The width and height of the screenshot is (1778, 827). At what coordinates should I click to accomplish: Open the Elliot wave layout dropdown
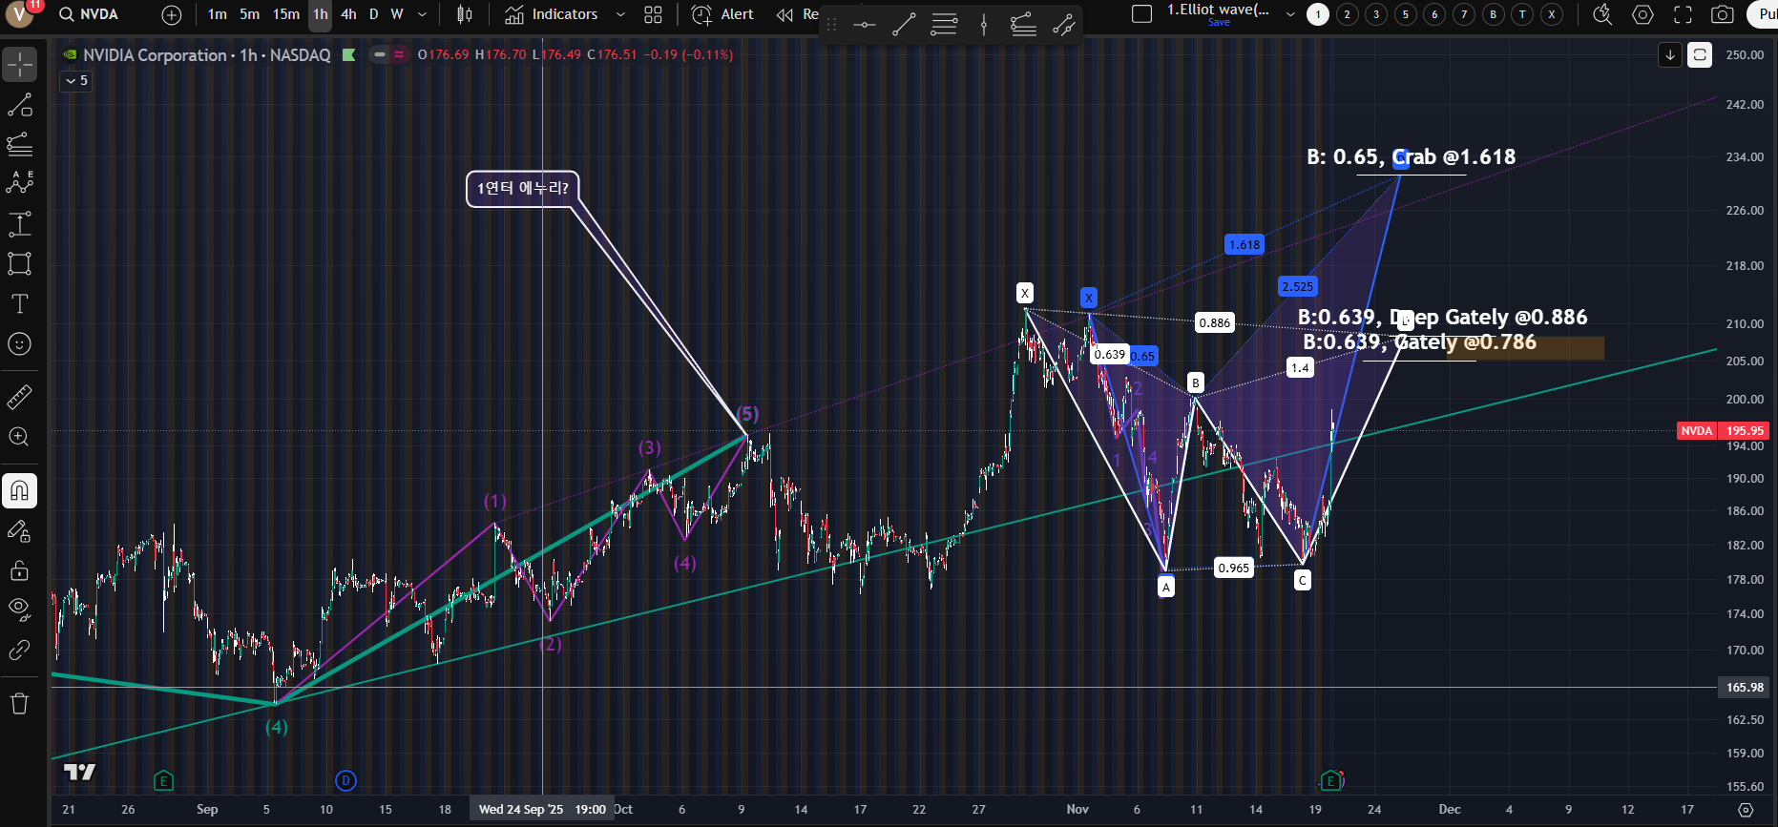pyautogui.click(x=1290, y=14)
